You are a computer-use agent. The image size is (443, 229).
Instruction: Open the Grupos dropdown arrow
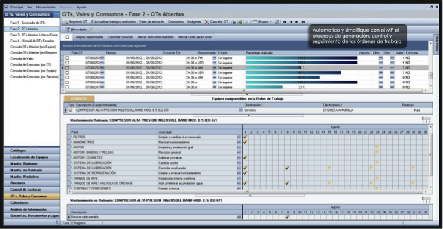click(271, 21)
